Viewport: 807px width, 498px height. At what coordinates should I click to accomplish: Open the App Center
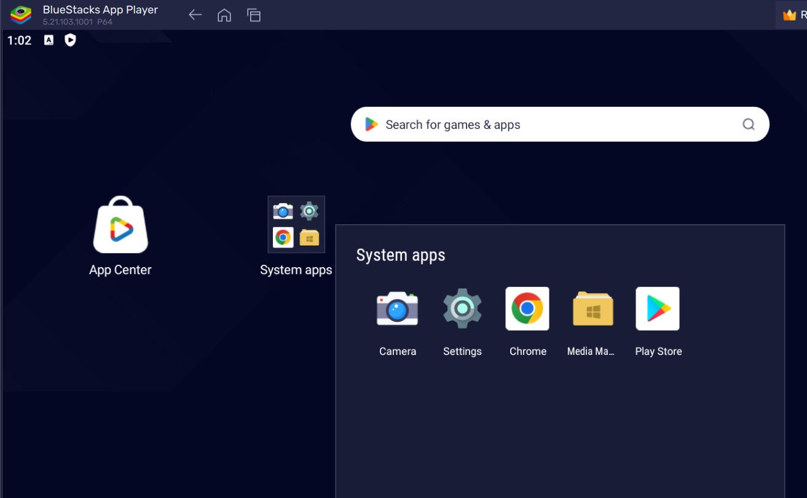[x=120, y=225]
